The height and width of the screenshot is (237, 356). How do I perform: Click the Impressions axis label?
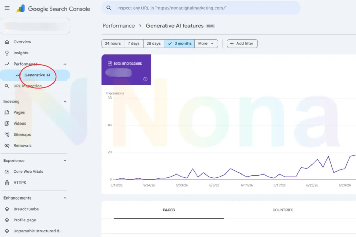click(x=115, y=93)
